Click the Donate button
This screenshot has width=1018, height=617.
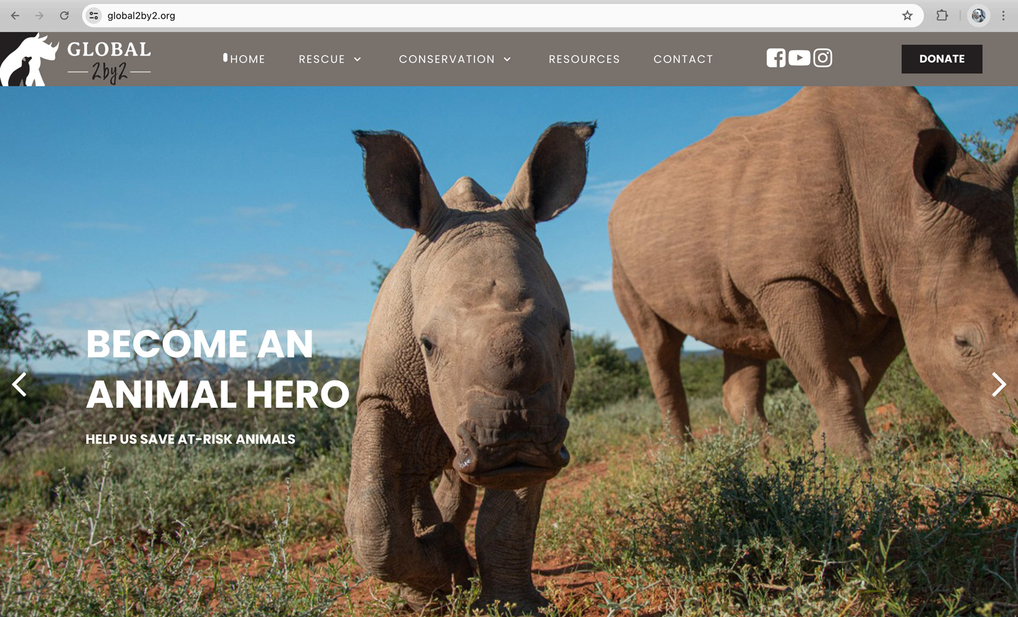pyautogui.click(x=941, y=59)
